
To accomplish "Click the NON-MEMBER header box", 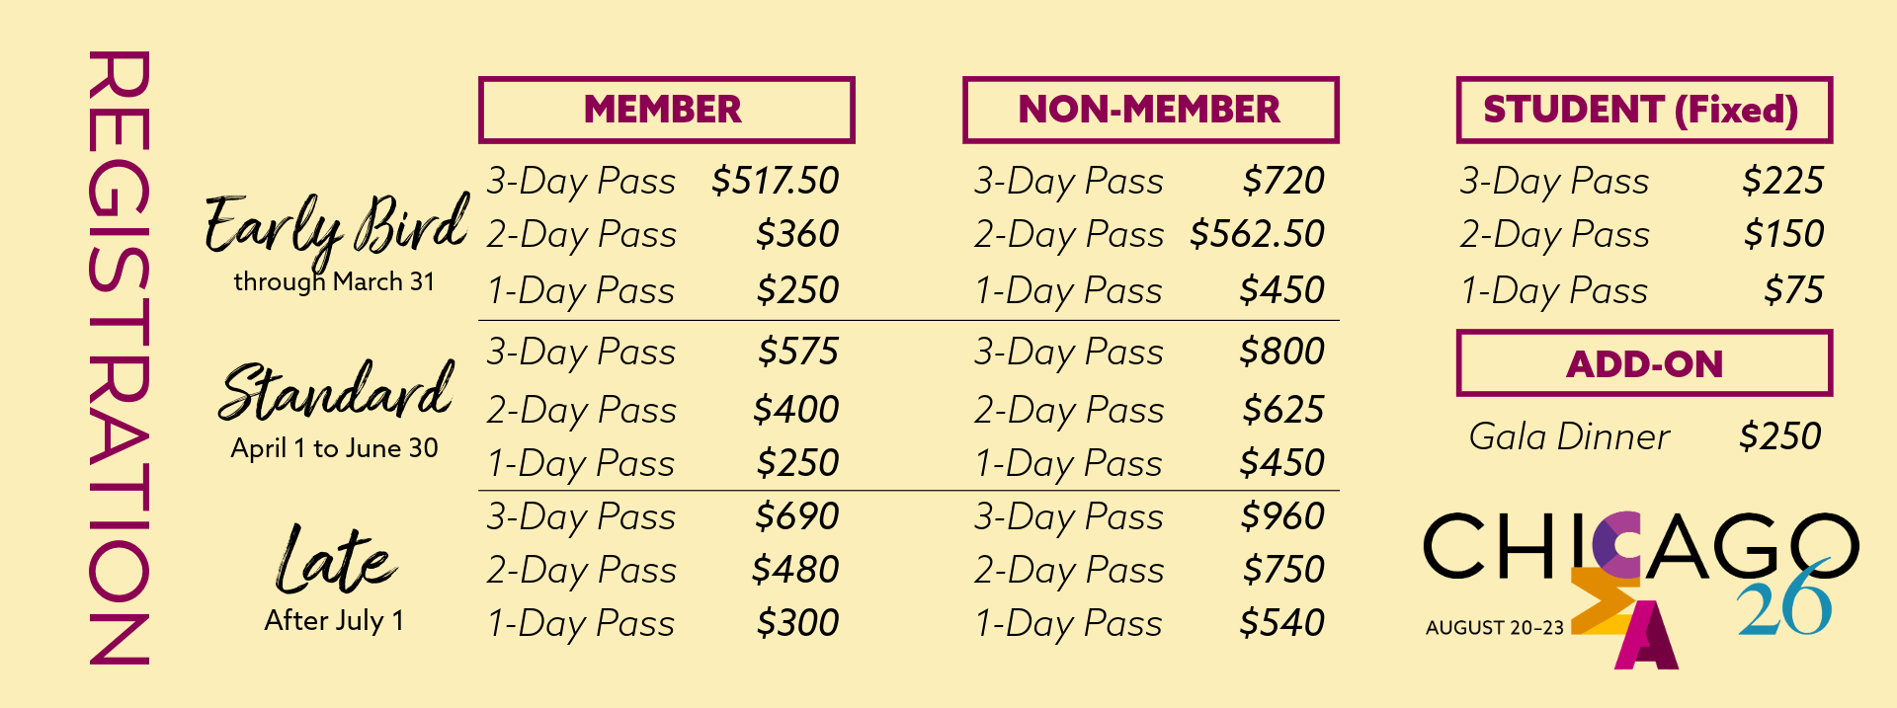I will tap(1150, 110).
